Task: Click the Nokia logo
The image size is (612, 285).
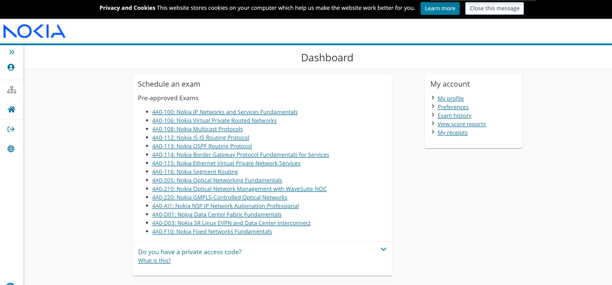Action: 34,31
